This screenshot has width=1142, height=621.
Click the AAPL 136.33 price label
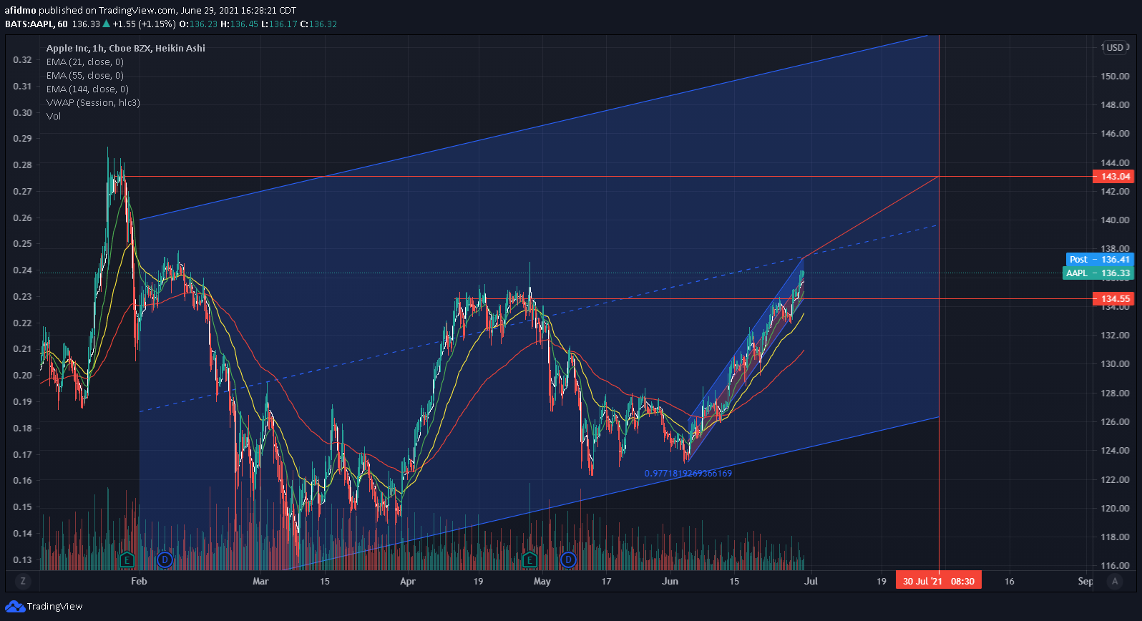(x=1098, y=273)
